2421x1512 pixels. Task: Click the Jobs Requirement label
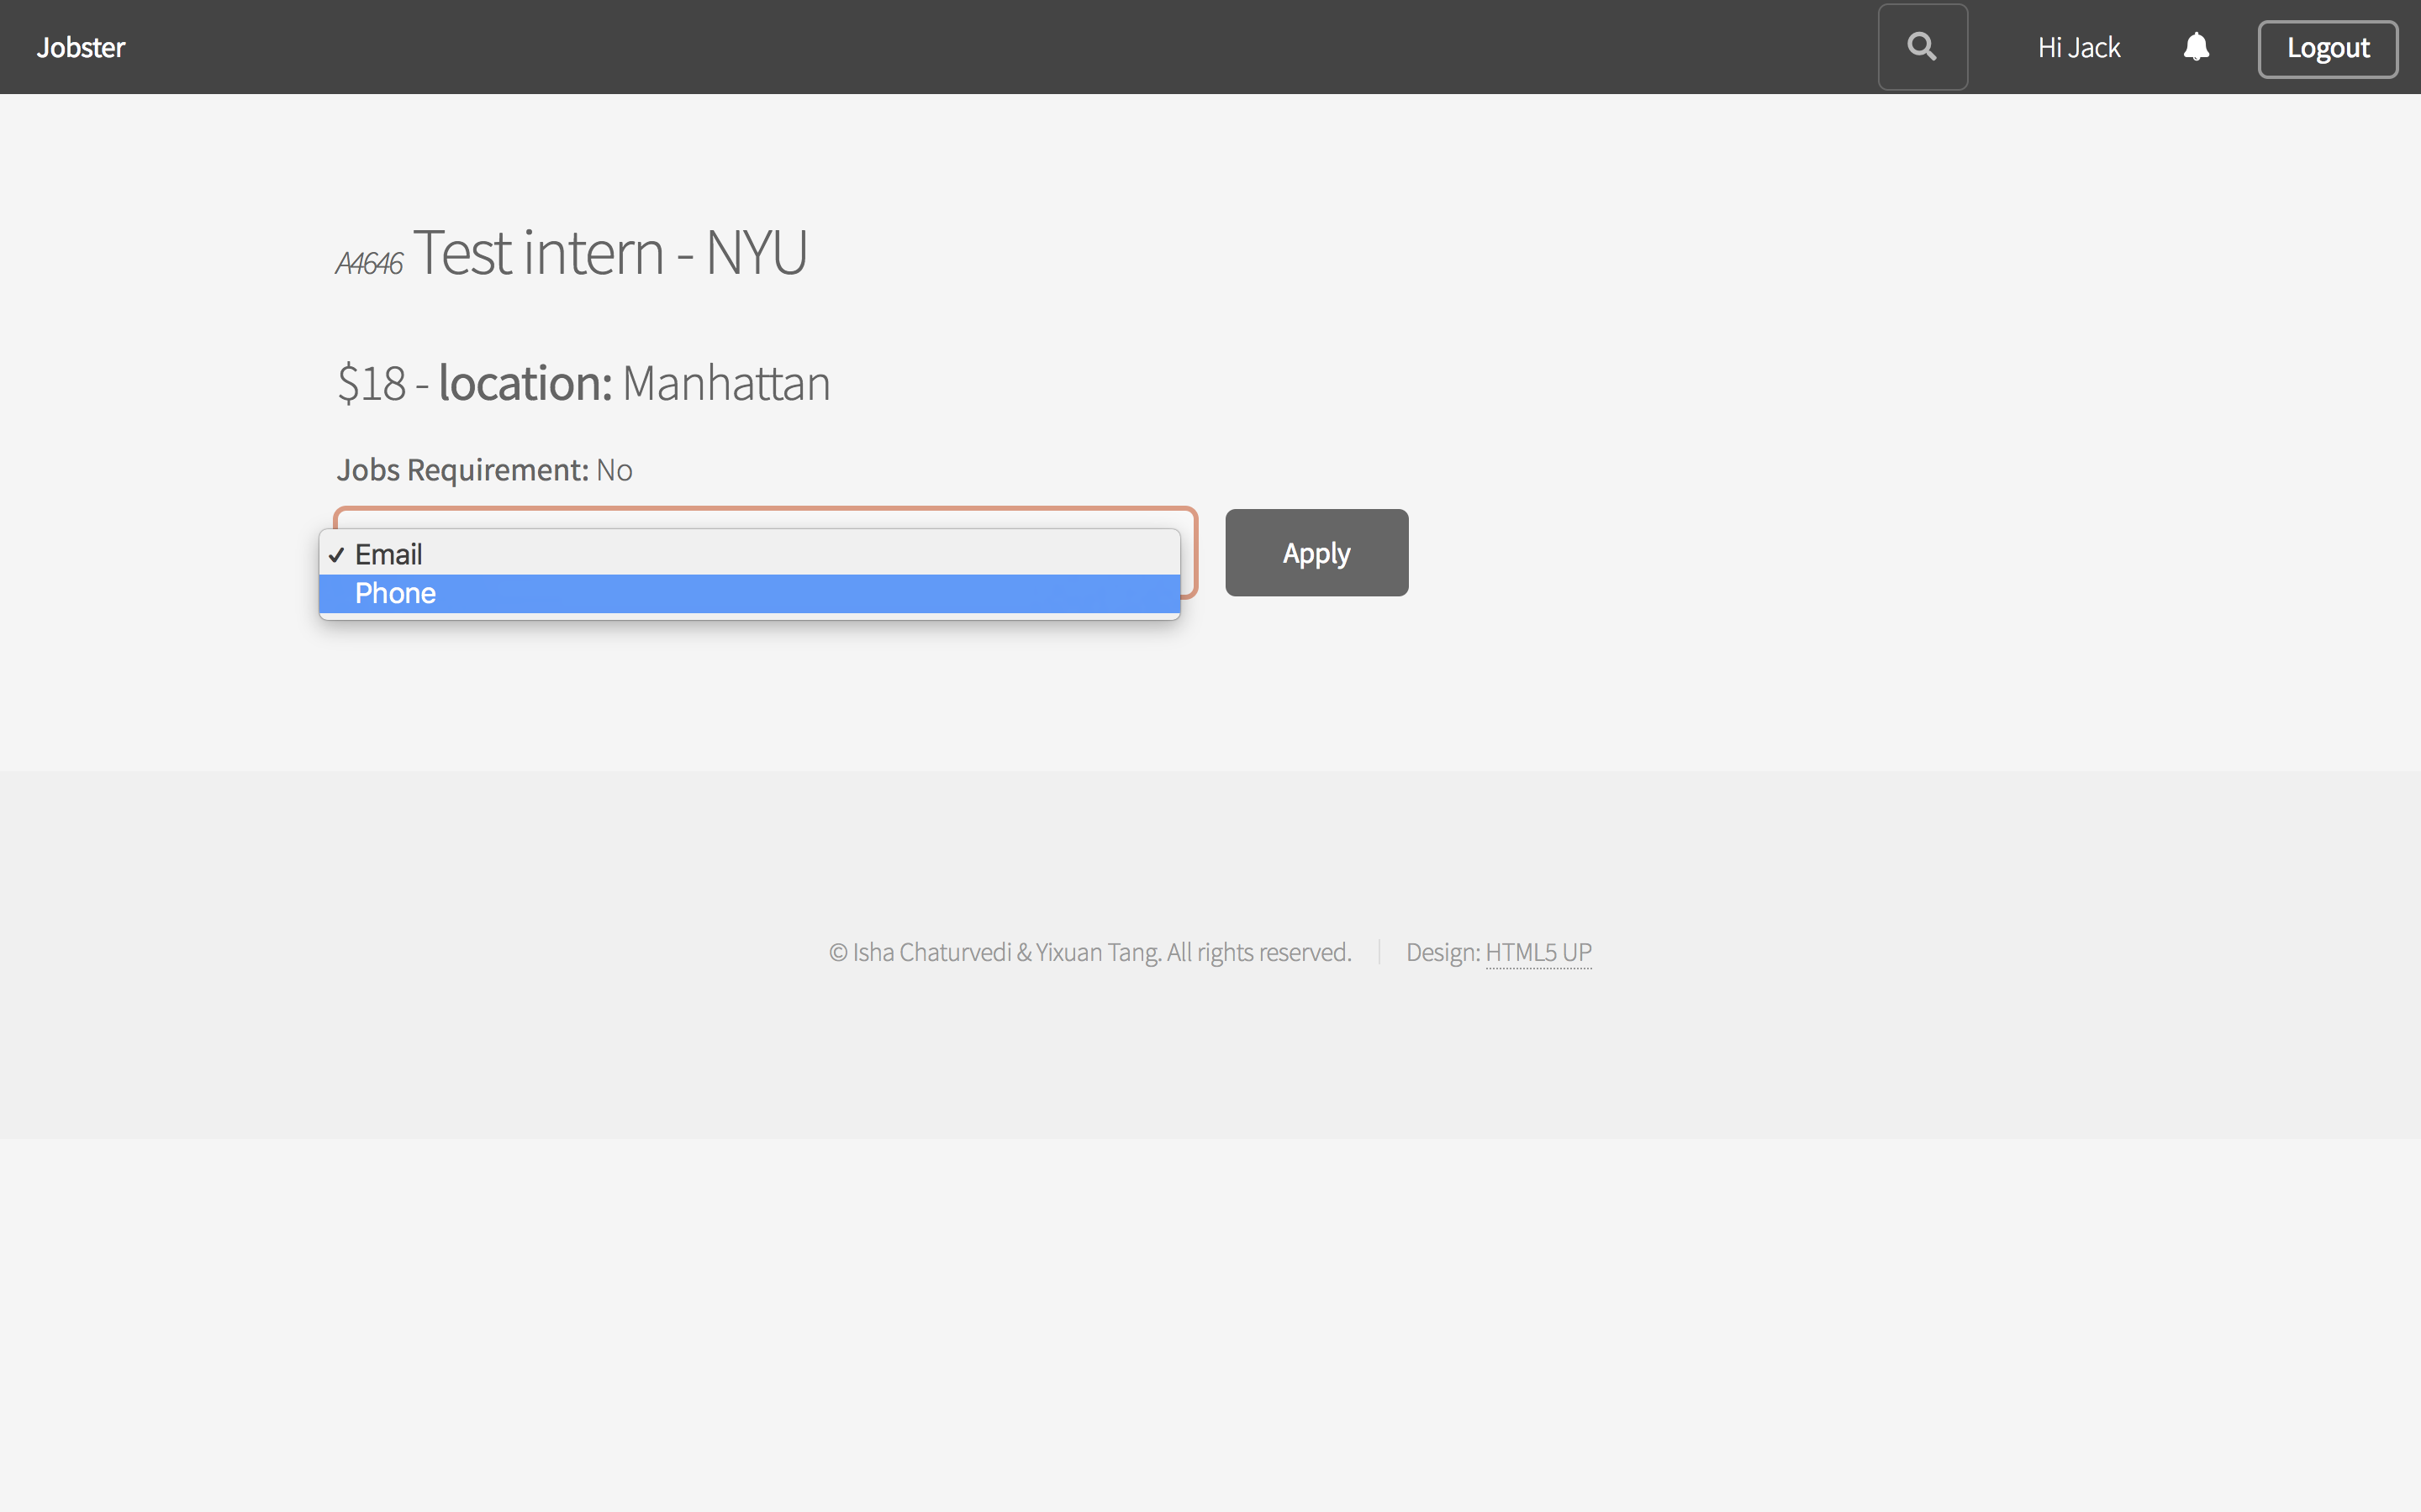pos(462,470)
